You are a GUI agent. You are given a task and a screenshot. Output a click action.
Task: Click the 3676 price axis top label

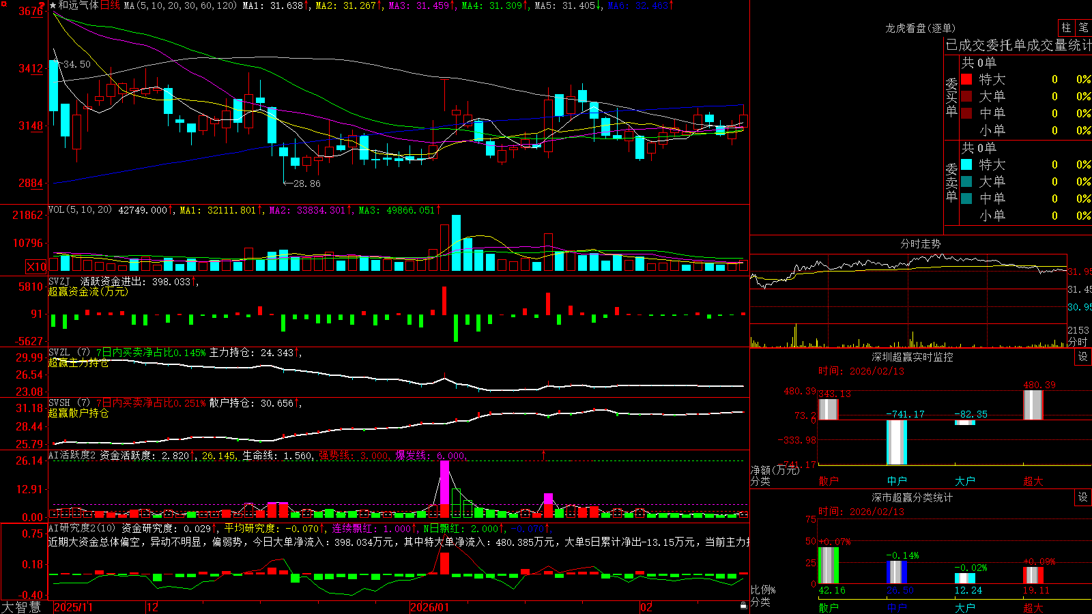[31, 11]
